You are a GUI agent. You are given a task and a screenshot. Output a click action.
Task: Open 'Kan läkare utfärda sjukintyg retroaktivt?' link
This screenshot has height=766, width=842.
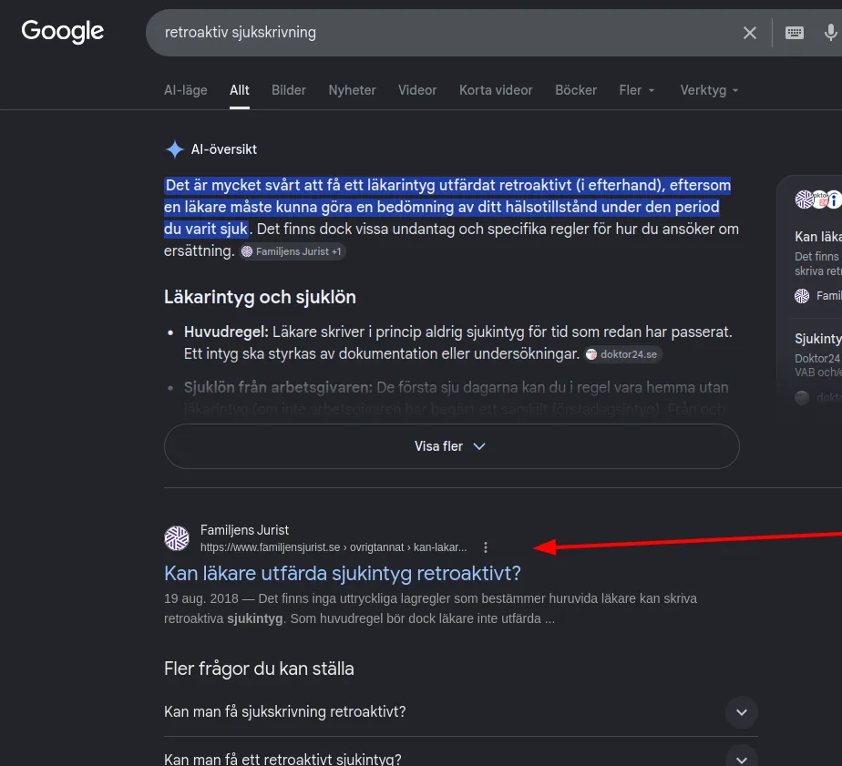click(x=342, y=573)
